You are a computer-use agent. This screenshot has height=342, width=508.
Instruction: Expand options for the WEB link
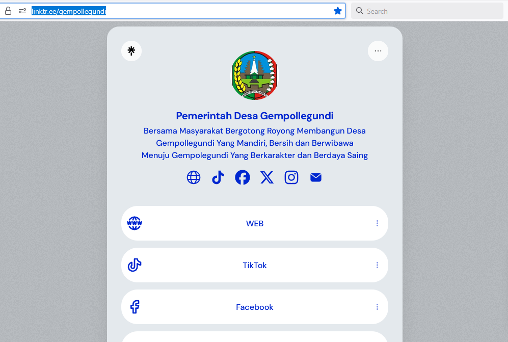377,223
